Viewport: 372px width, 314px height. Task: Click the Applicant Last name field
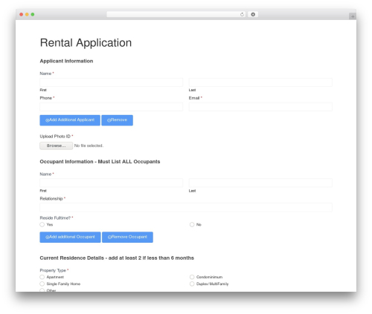[260, 82]
